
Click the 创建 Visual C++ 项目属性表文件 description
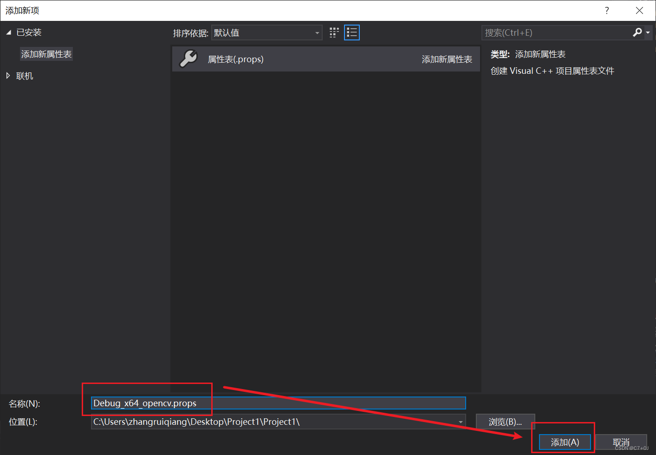click(x=552, y=71)
